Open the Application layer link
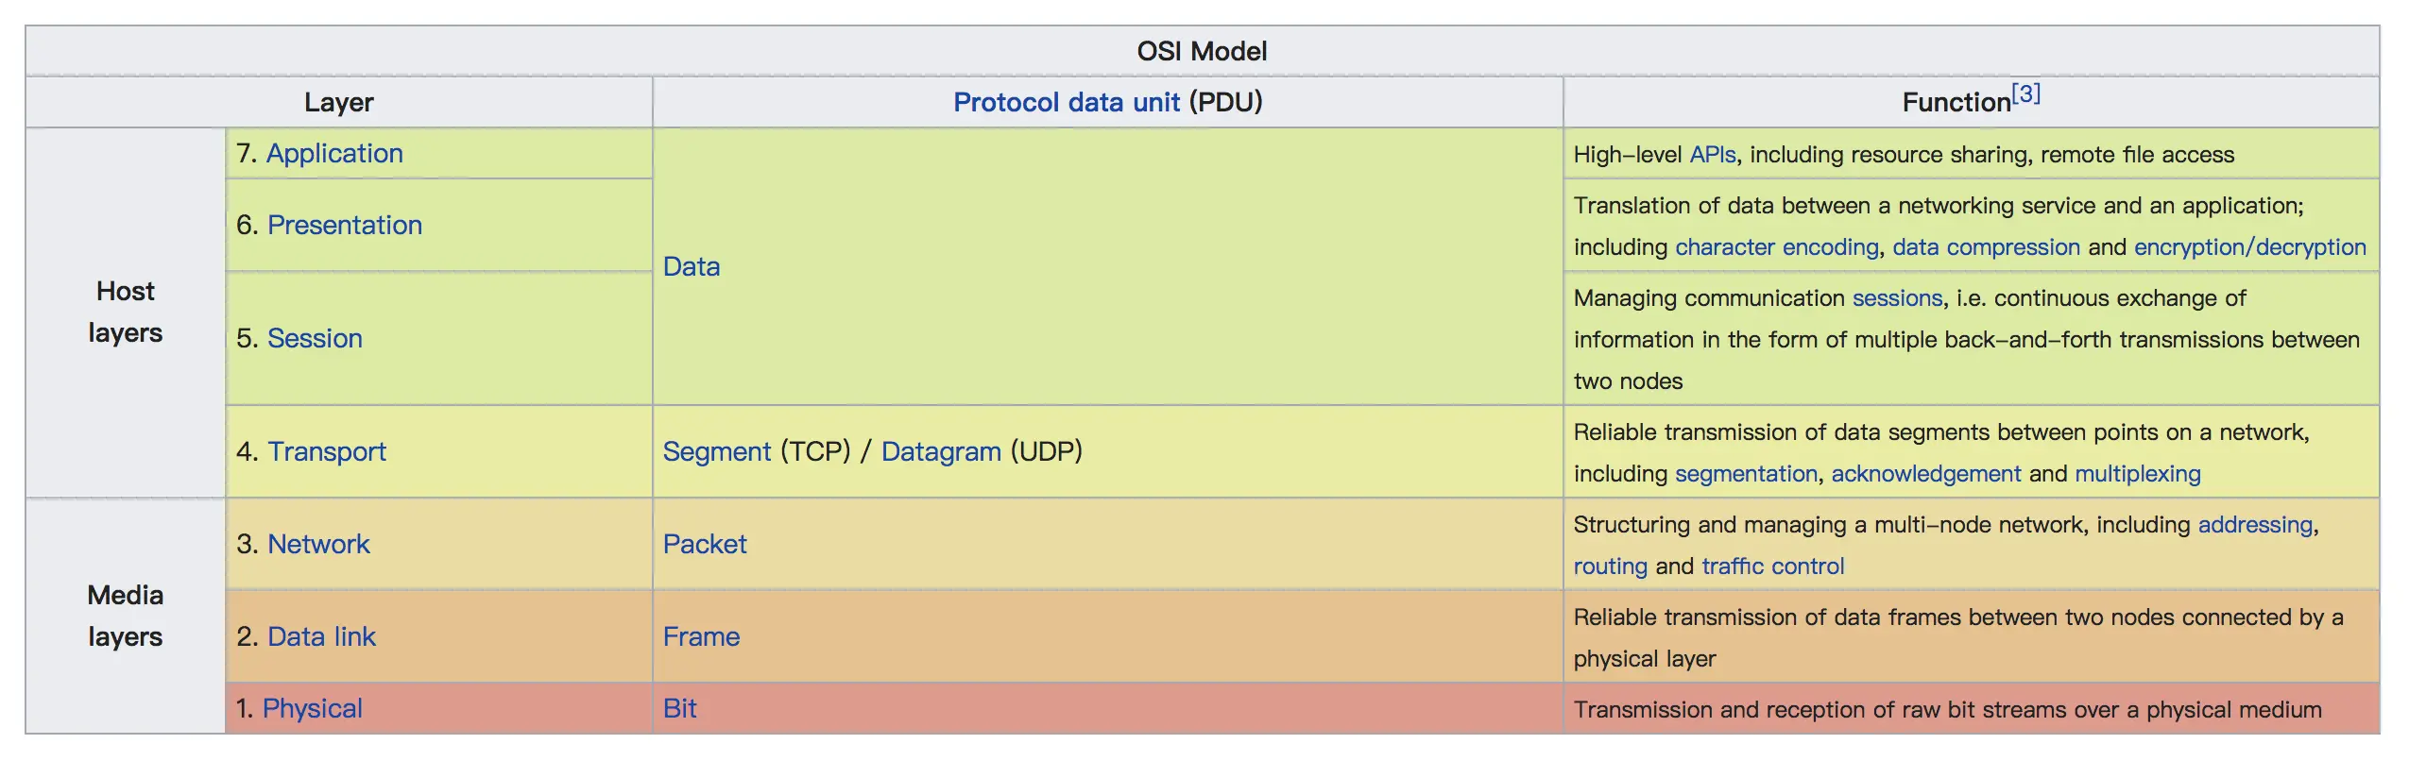The height and width of the screenshot is (761, 2409). click(x=334, y=154)
